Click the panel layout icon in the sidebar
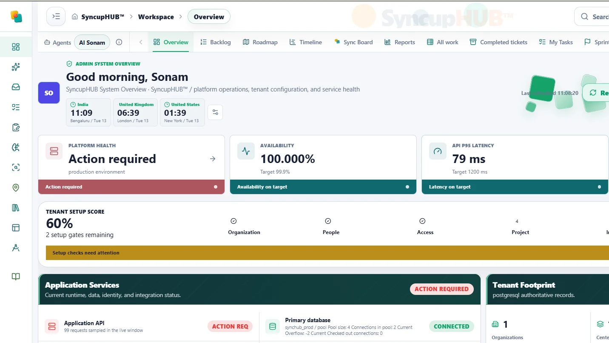This screenshot has width=609, height=343. [x=16, y=228]
